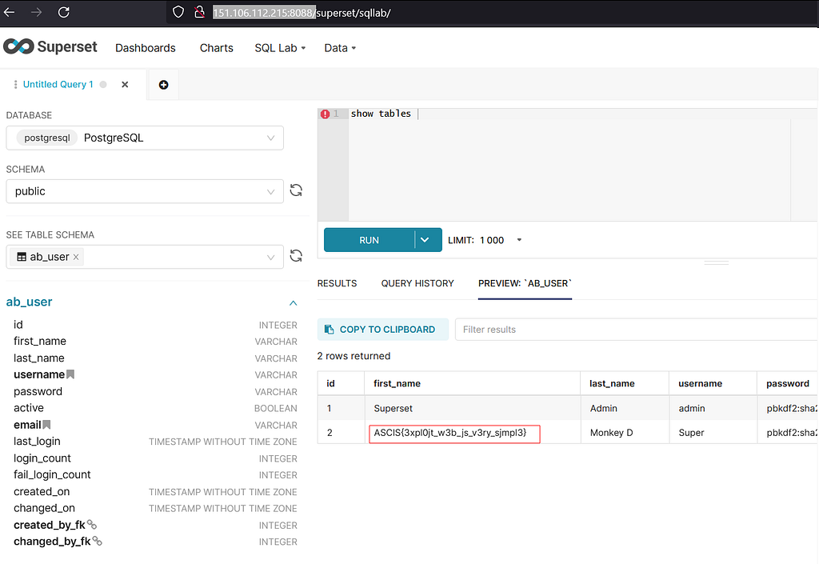Open the SQL Lab menu

point(280,48)
